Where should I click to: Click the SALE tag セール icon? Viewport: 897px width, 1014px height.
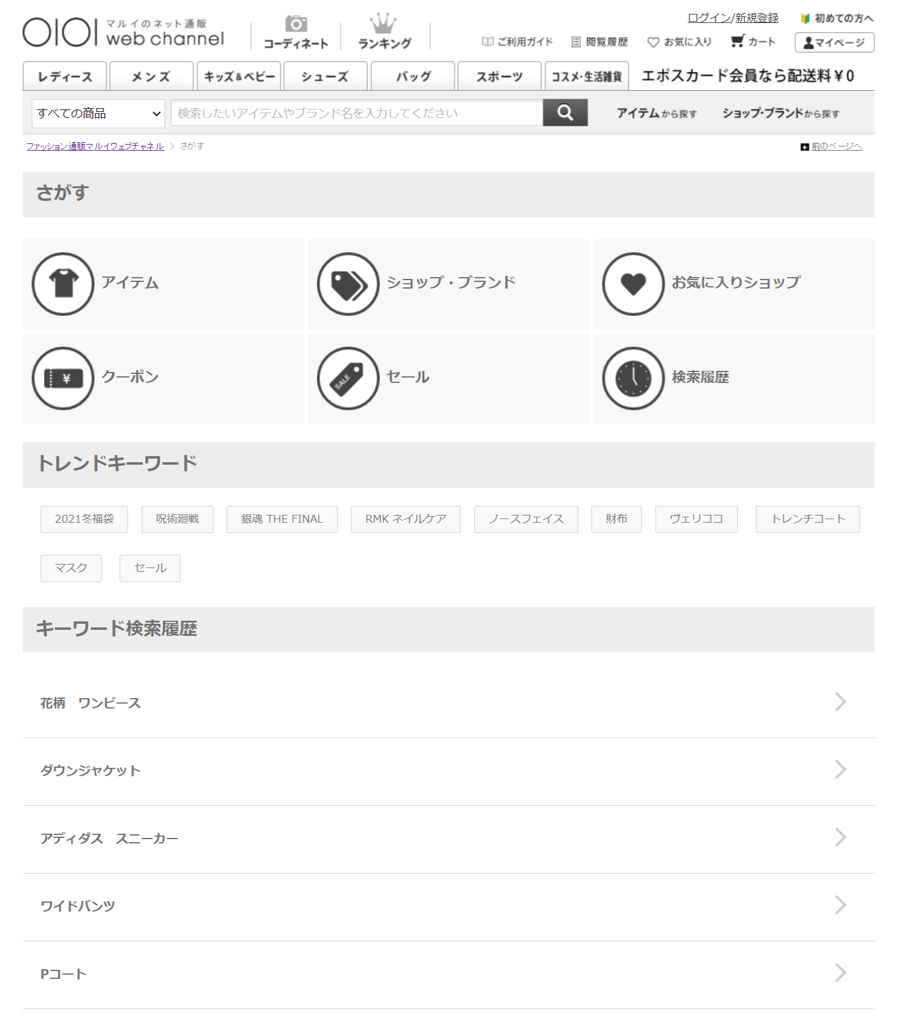point(348,378)
